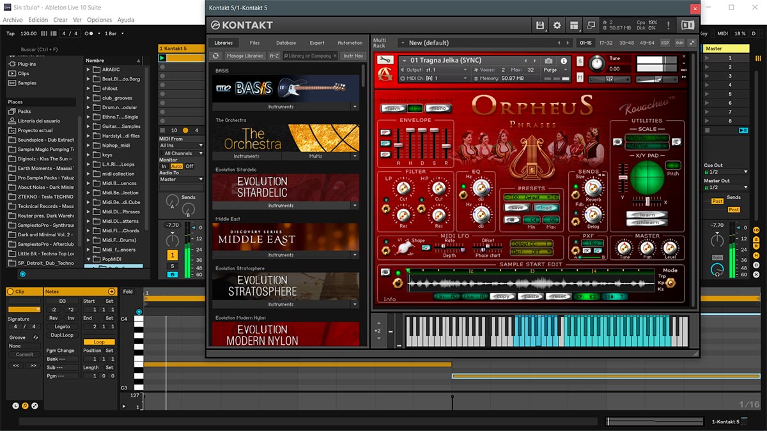Click AUX button in multi rack
Screen dimensions: 767x431
click(x=679, y=43)
